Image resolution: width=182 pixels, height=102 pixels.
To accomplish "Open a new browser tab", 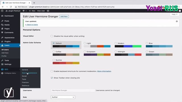I will click(x=34, y=3).
